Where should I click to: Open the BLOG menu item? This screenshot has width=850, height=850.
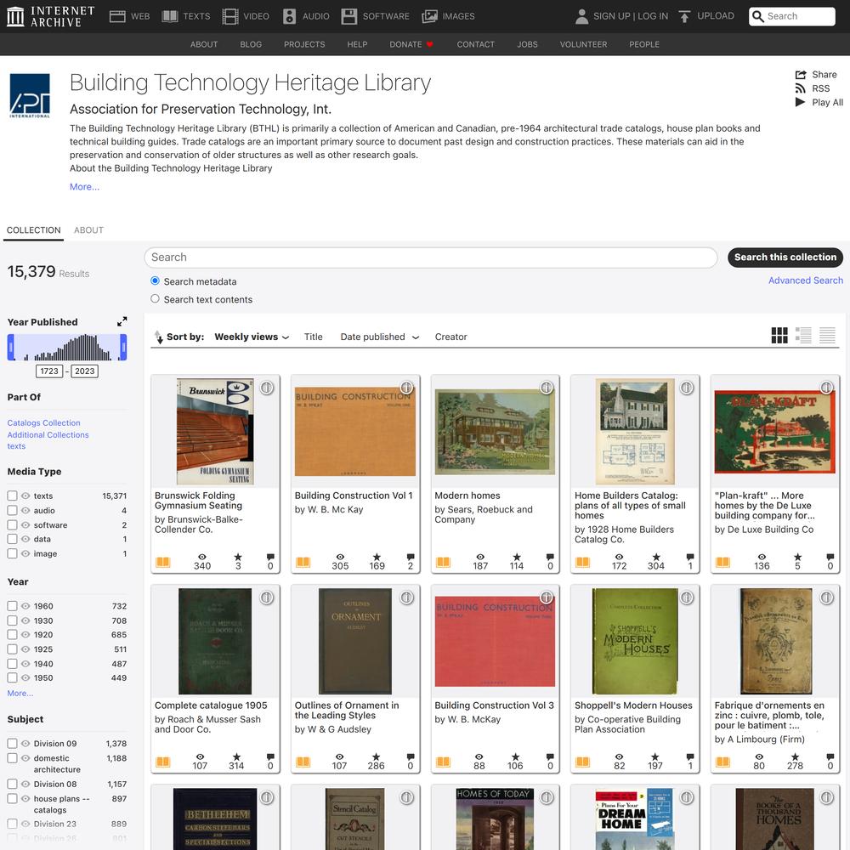click(x=251, y=44)
